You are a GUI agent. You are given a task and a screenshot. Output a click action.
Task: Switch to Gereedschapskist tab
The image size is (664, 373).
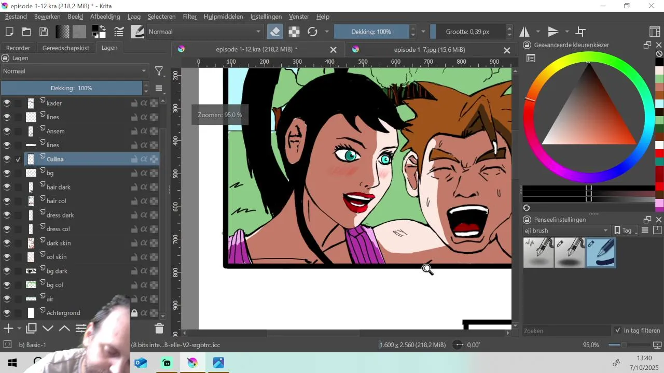point(66,48)
